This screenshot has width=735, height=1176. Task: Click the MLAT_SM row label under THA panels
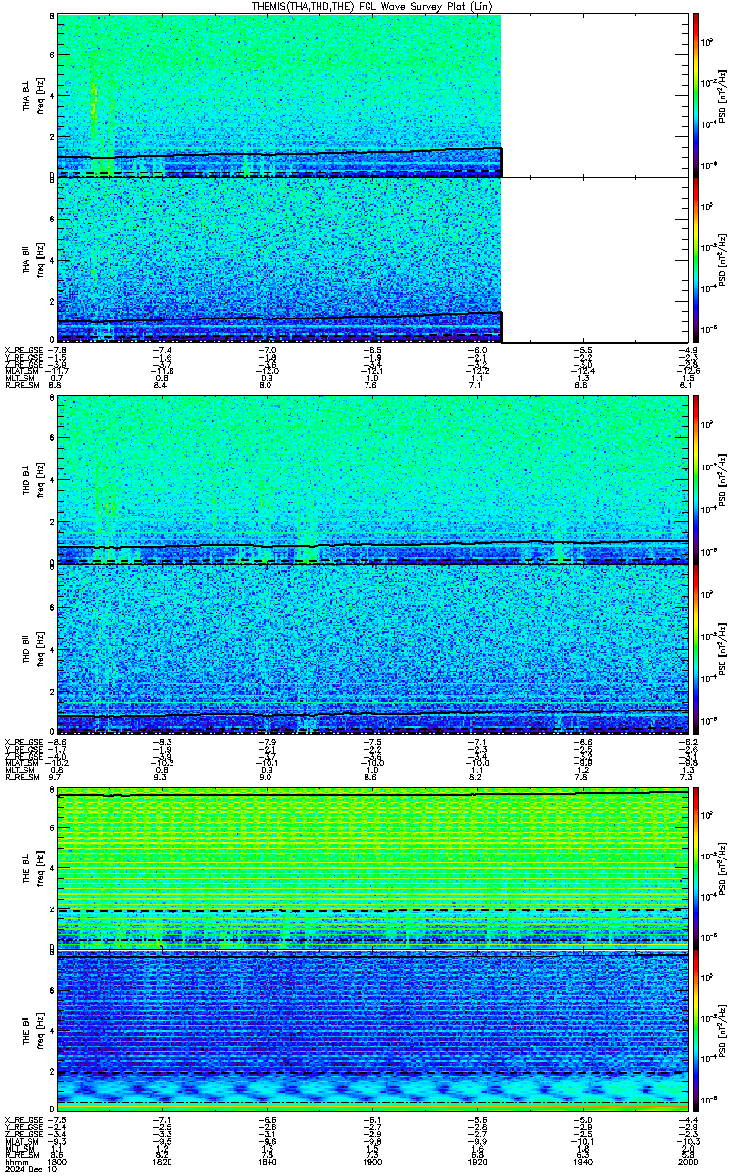coord(23,372)
